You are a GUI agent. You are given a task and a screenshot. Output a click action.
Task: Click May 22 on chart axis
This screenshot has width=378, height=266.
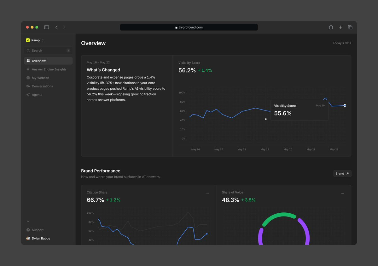(334, 150)
